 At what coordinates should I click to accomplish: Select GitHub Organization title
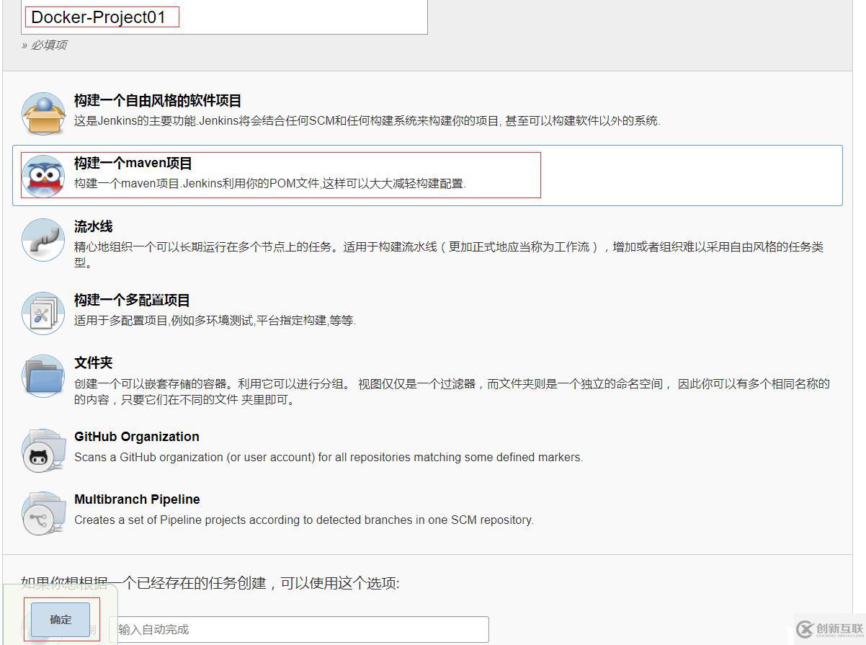[x=137, y=437]
